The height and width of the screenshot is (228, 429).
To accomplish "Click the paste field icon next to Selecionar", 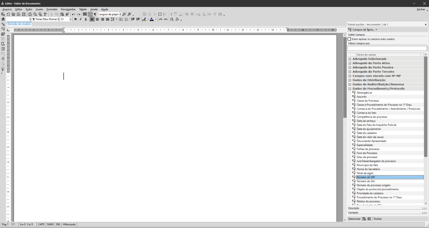I will 364,219.
